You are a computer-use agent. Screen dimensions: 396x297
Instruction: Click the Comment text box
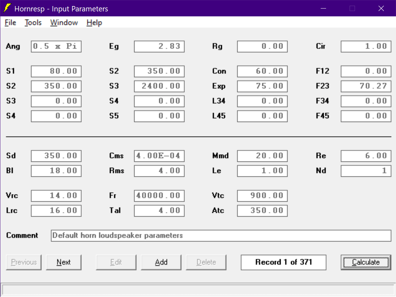point(221,235)
